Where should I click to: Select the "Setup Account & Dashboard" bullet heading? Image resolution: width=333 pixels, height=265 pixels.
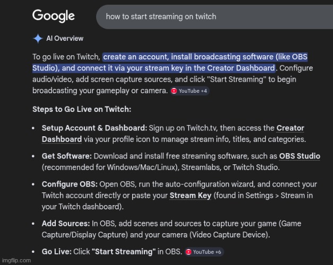click(95, 128)
